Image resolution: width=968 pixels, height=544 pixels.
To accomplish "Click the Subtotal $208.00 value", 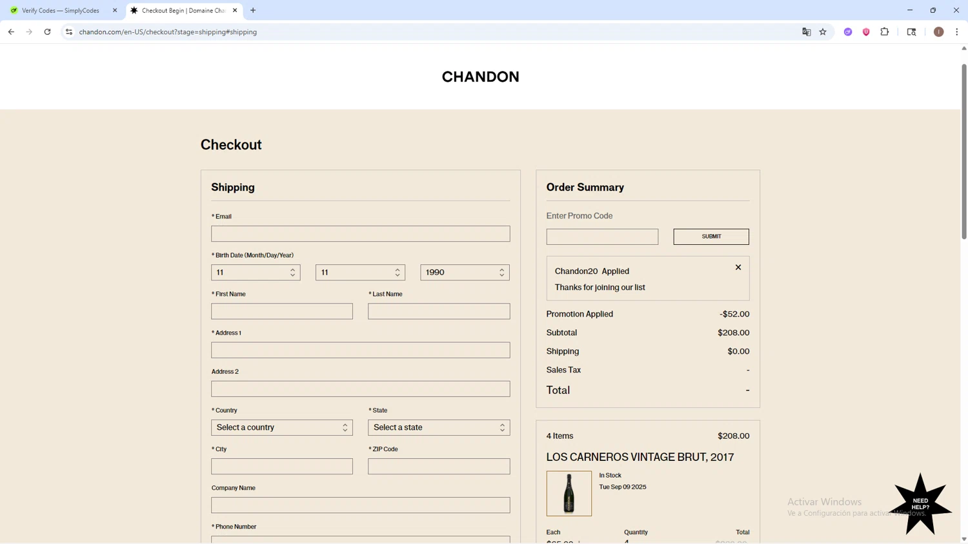I will 733,333.
